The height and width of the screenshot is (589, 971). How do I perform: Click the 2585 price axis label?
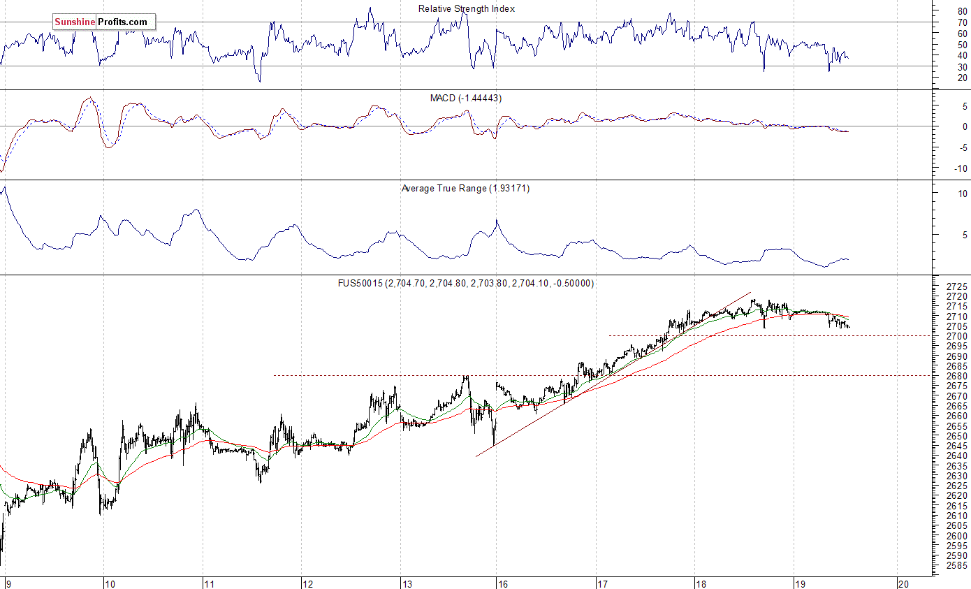[957, 565]
